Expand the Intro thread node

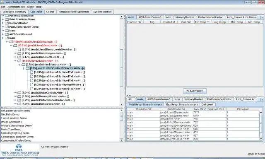point(3,31)
